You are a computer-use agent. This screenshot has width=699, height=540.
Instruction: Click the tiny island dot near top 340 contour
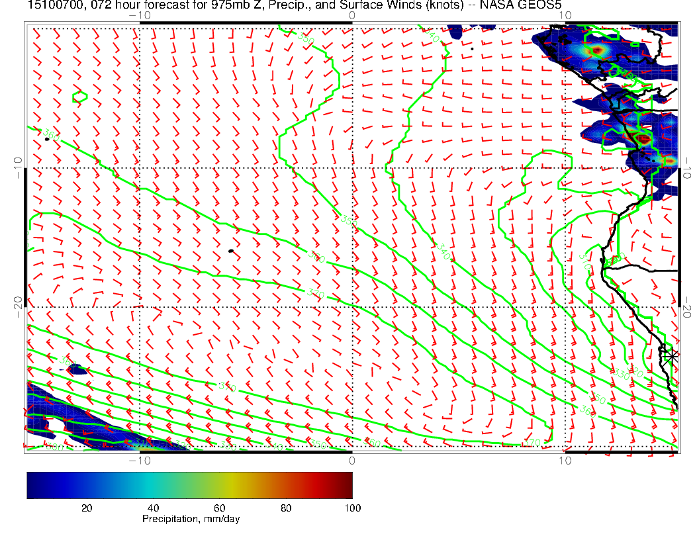[x=471, y=48]
